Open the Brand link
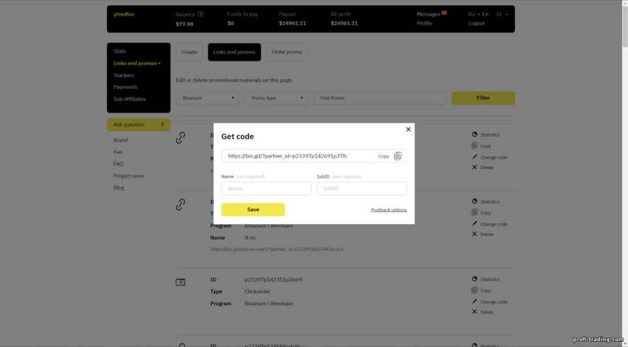This screenshot has height=347, width=628. click(120, 140)
